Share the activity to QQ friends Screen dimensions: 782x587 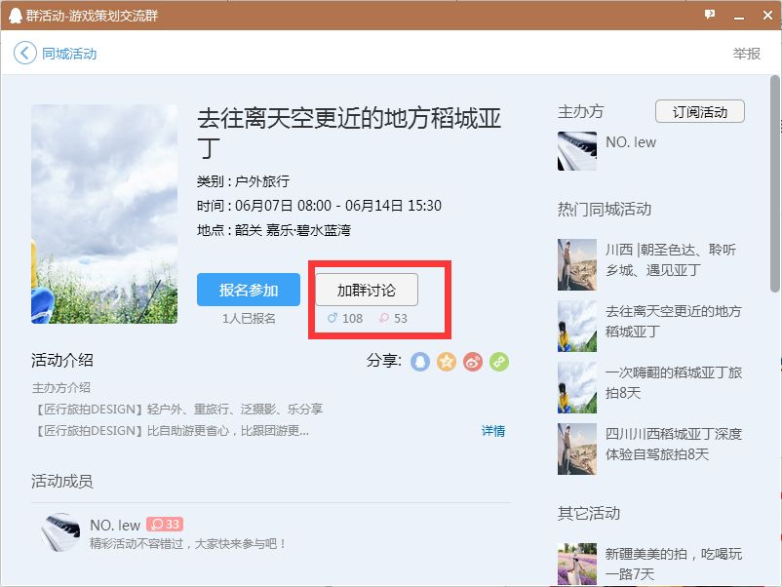click(x=420, y=363)
